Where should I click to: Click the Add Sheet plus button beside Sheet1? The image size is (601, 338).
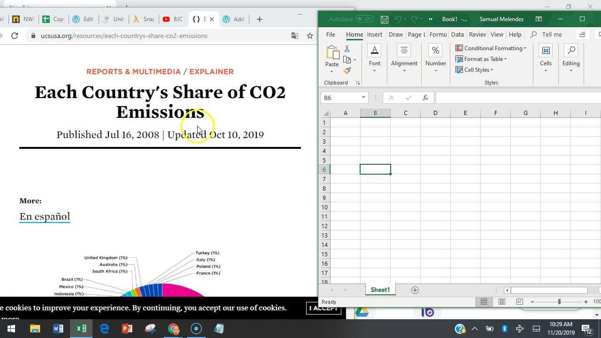coord(415,290)
